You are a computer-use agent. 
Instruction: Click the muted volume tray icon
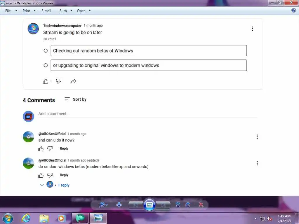coord(270,219)
